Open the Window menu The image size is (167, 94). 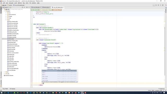point(34,3)
